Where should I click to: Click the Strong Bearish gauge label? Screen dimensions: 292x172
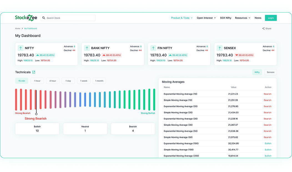coord(23,113)
